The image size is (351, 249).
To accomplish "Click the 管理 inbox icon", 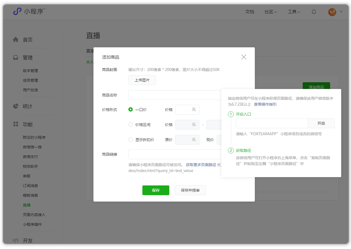I will (15, 58).
